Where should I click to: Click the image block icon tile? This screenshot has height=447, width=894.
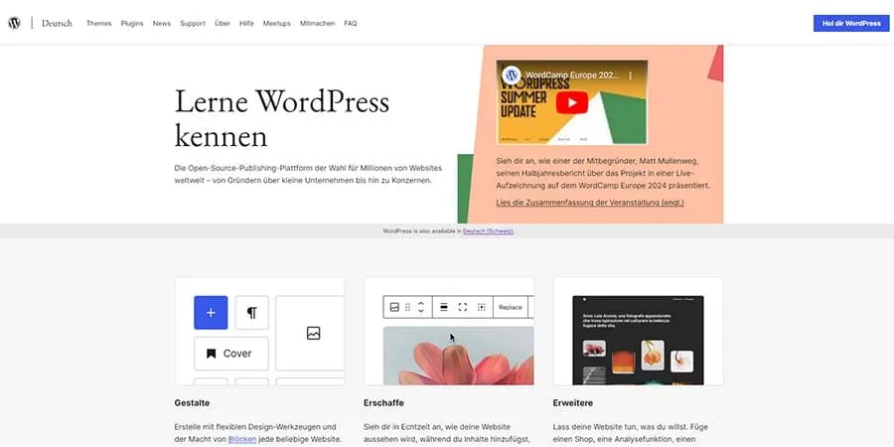pyautogui.click(x=310, y=333)
